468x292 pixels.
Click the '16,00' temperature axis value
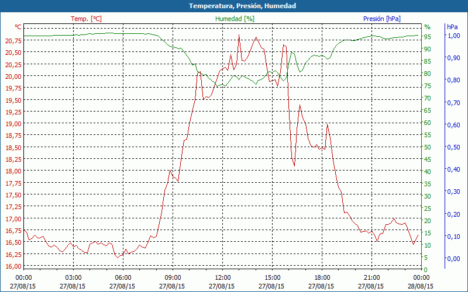pyautogui.click(x=13, y=266)
